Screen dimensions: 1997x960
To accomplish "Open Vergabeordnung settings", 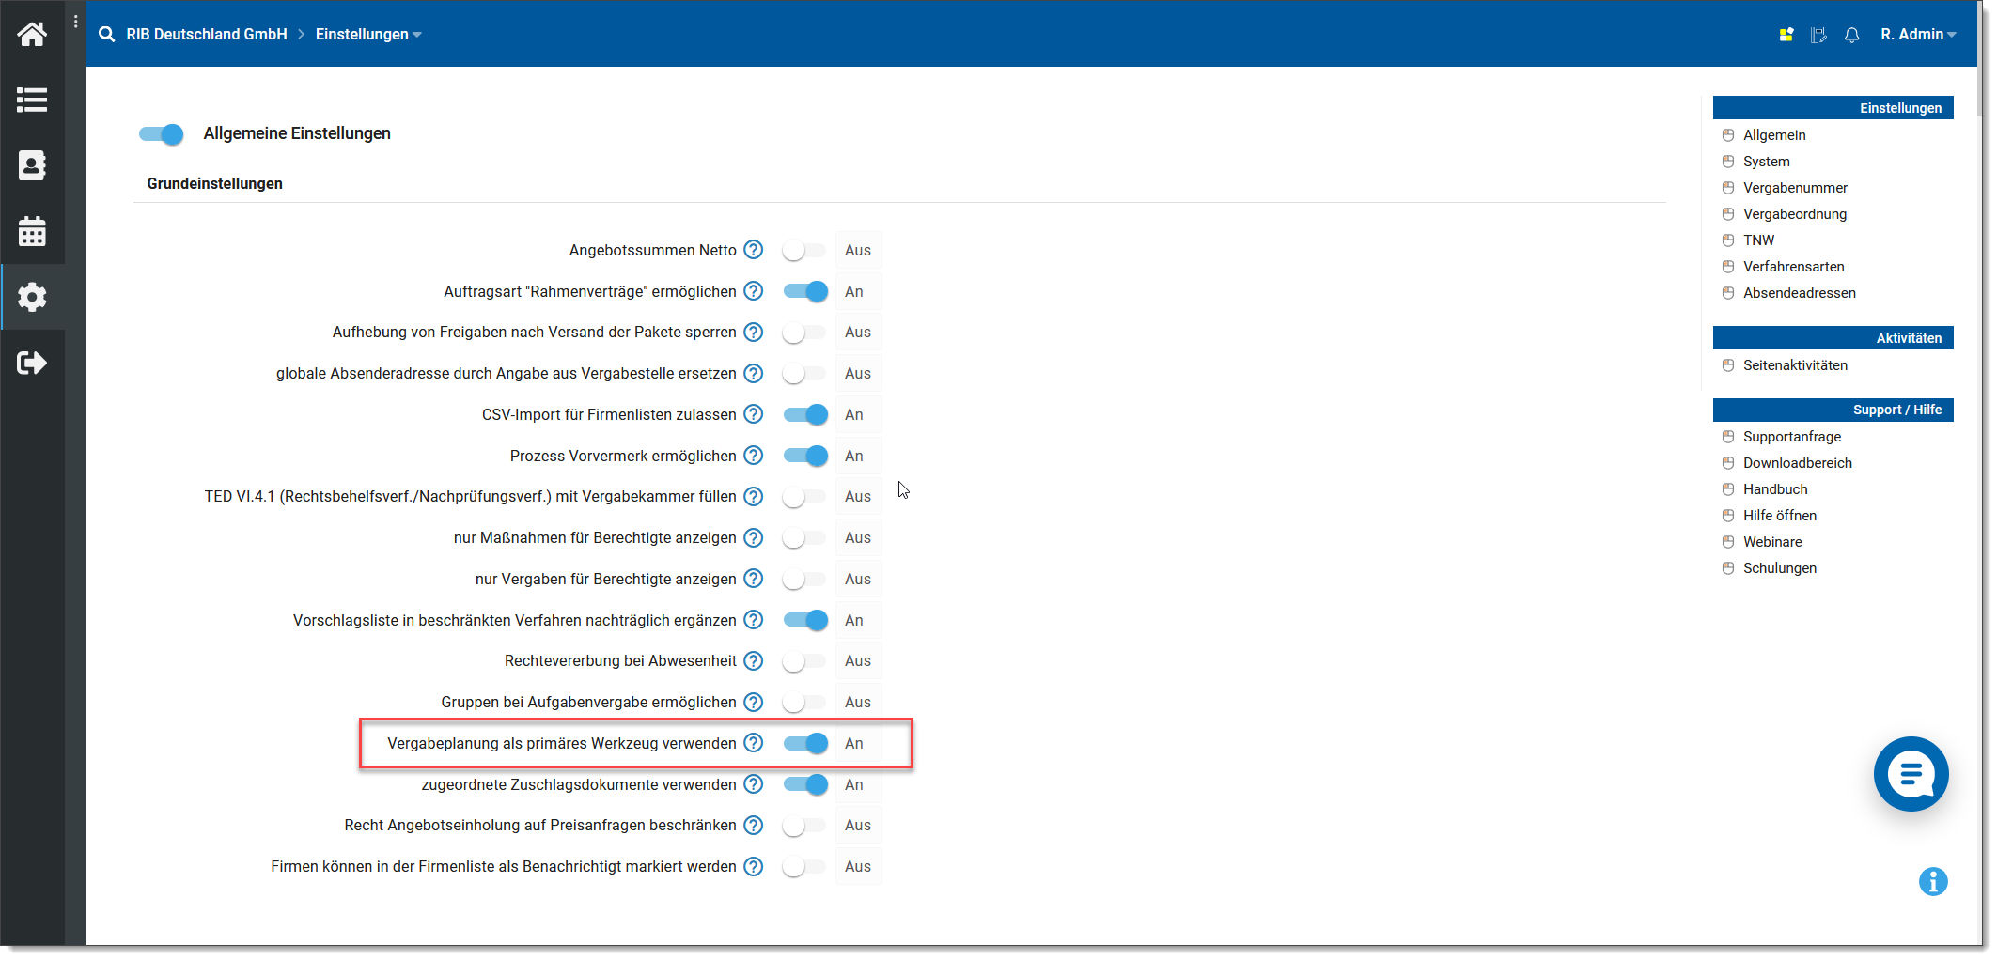I will coord(1794,214).
